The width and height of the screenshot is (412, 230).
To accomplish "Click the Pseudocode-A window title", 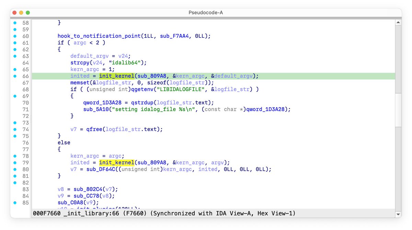I will 206,13.
